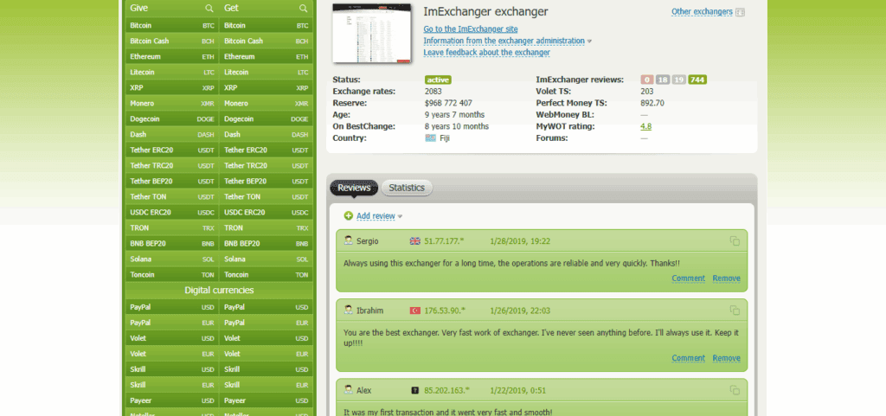Viewport: 886px width, 416px height.
Task: Click Sergio's user avatar icon
Action: (x=349, y=241)
